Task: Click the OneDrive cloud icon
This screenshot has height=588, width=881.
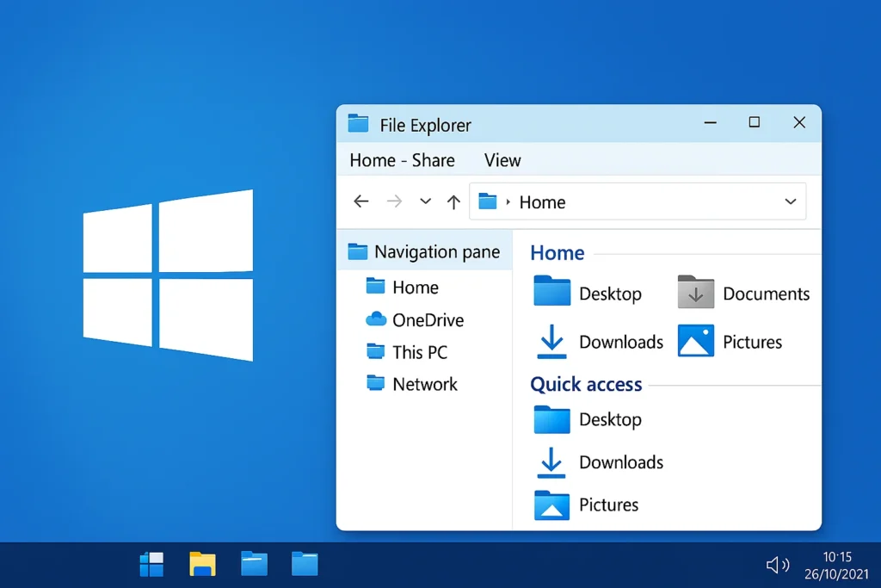Action: coord(376,319)
